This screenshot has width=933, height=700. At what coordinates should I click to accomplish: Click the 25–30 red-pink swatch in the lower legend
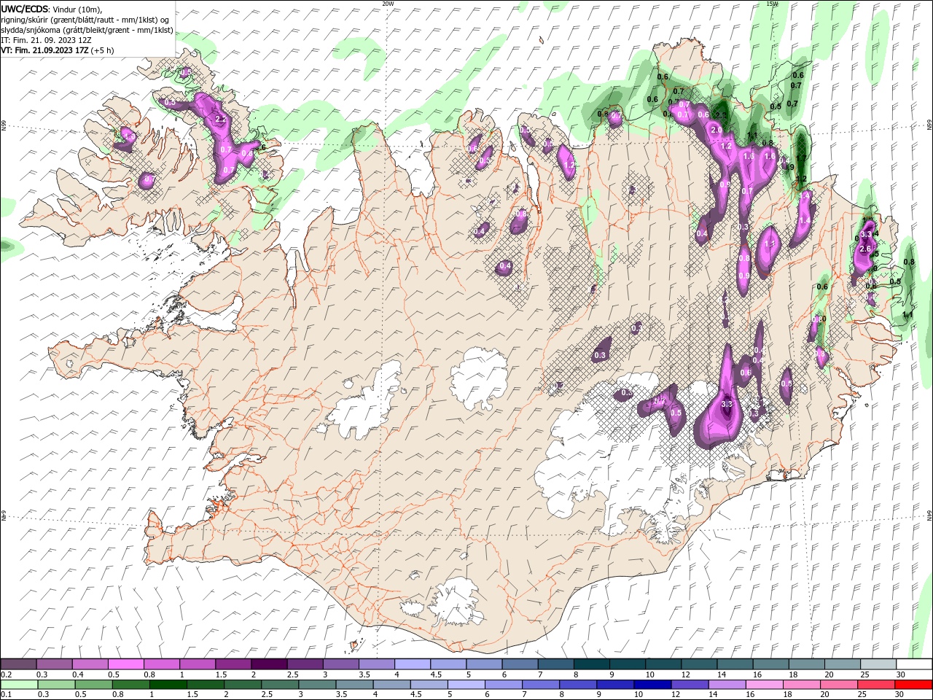876,685
